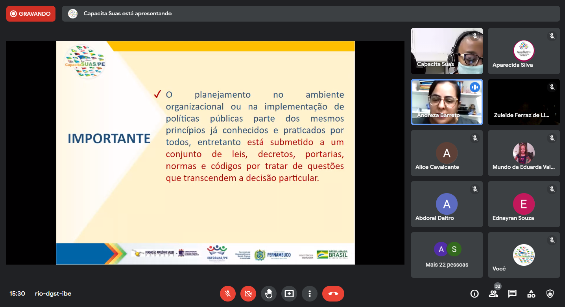Image resolution: width=565 pixels, height=307 pixels.
Task: Click the present screen button
Action: click(x=289, y=294)
